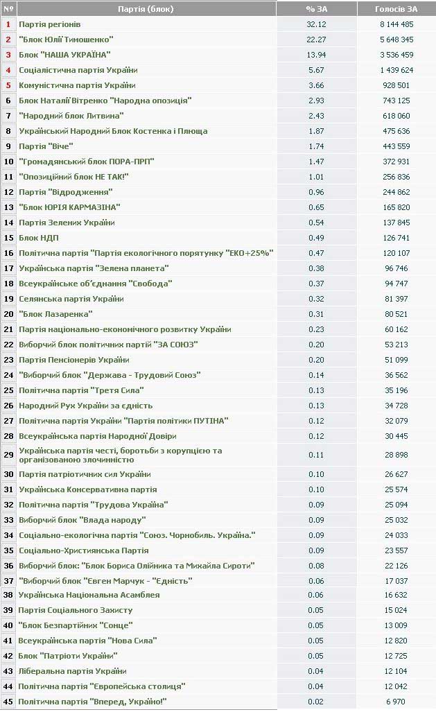Click 'Громадянський блок ПОРА-ПРП' name
This screenshot has height=712, width=436.
tap(86, 162)
